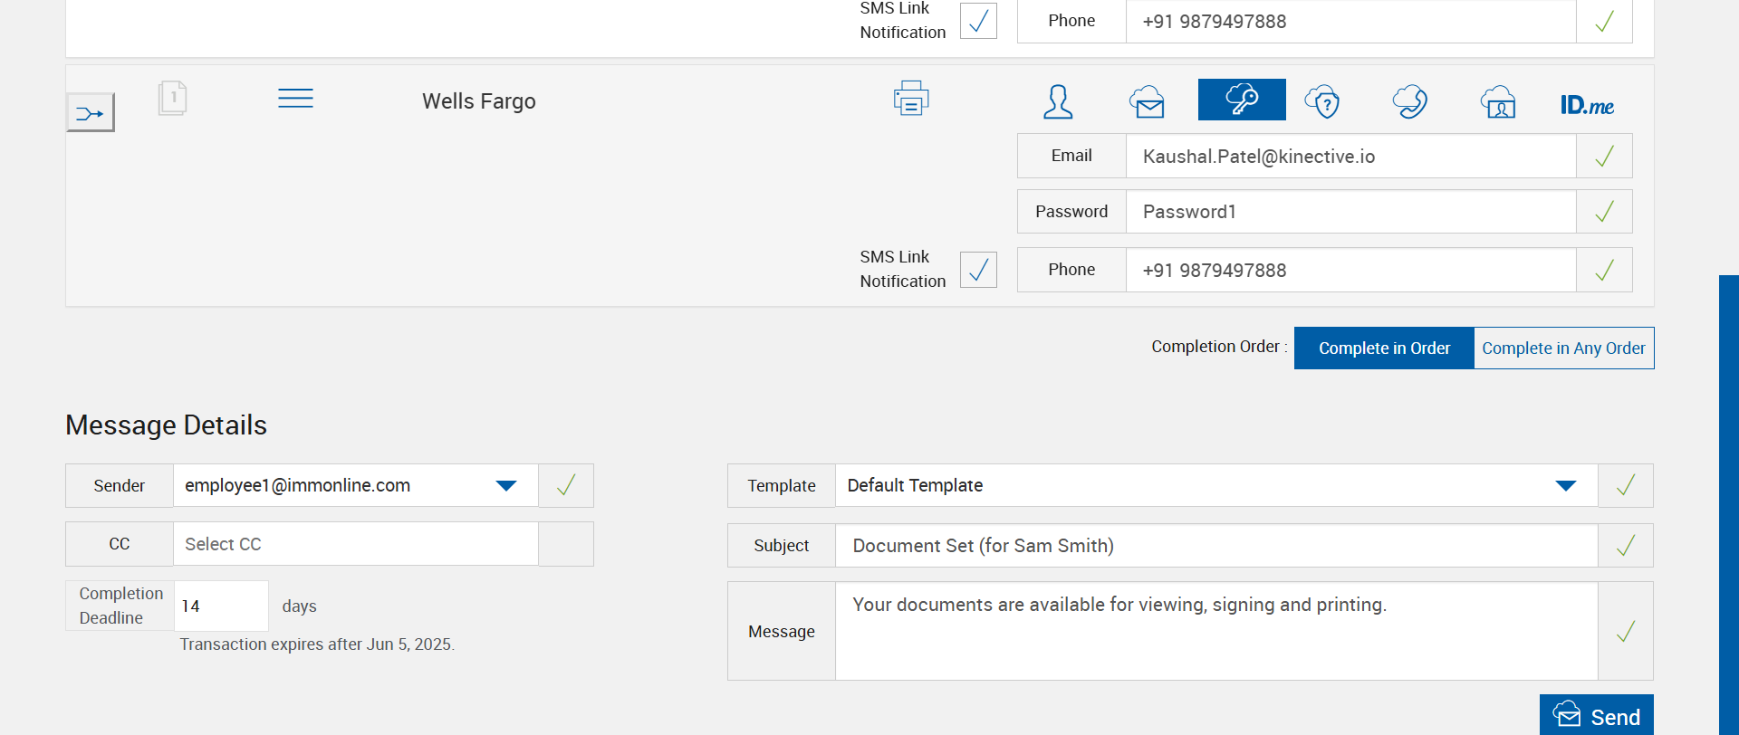Toggle Wells Fargo SMS Link Notification checkbox

click(x=978, y=270)
